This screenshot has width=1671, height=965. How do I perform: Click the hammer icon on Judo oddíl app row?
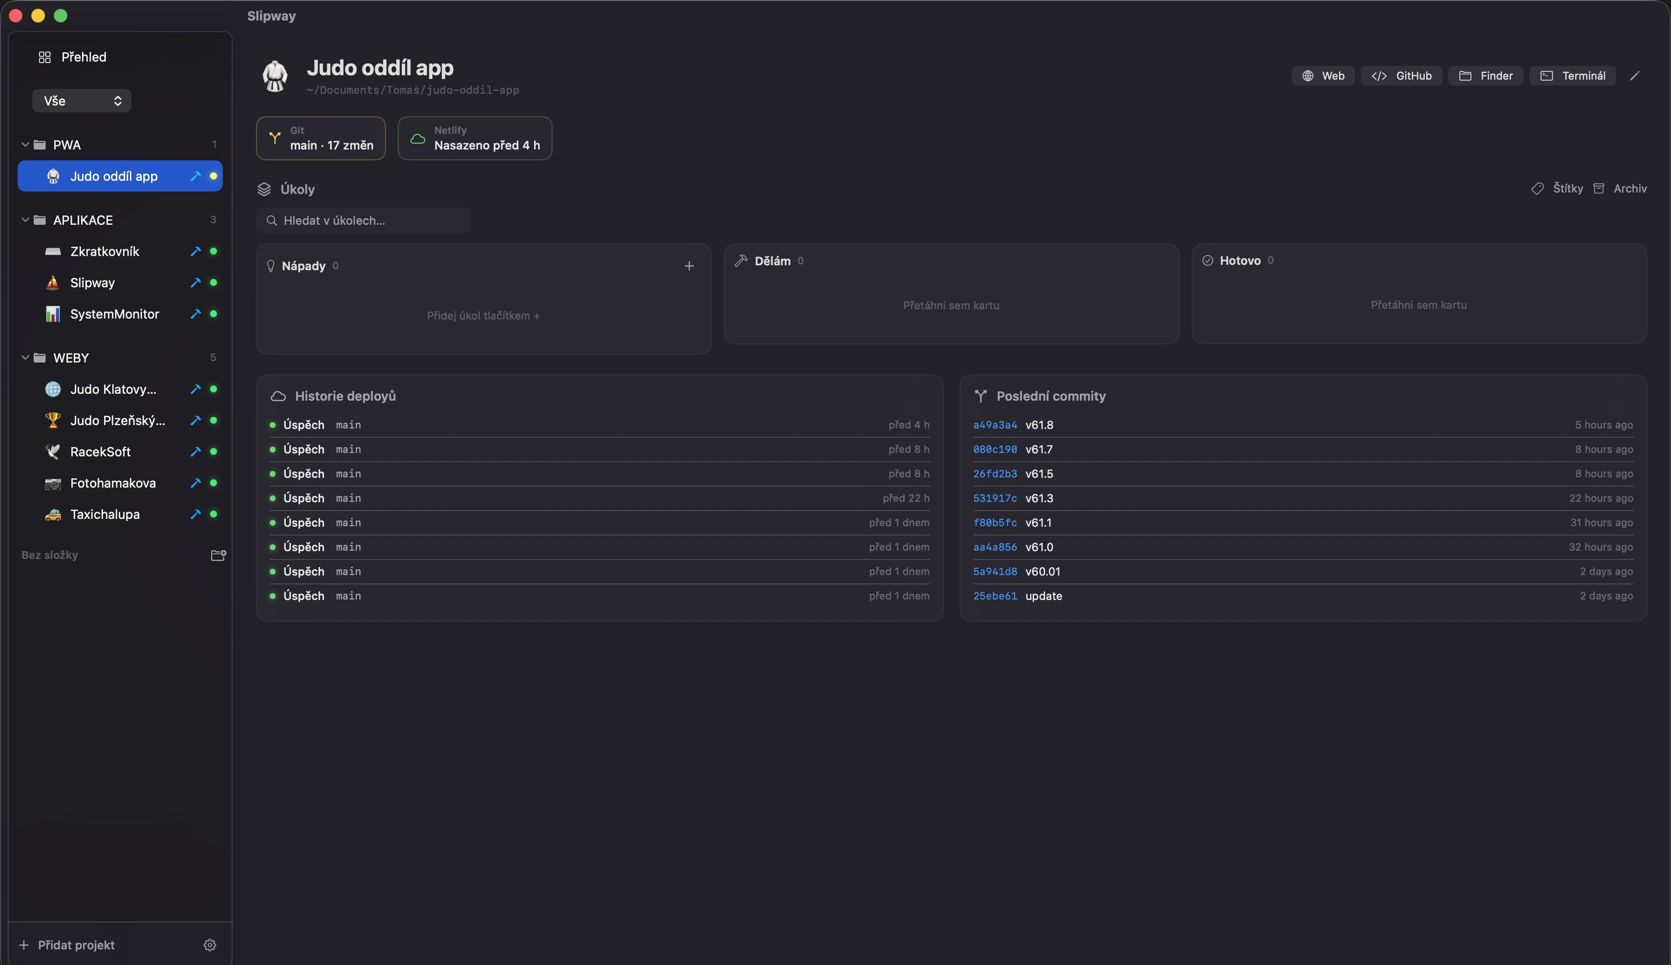pos(195,176)
